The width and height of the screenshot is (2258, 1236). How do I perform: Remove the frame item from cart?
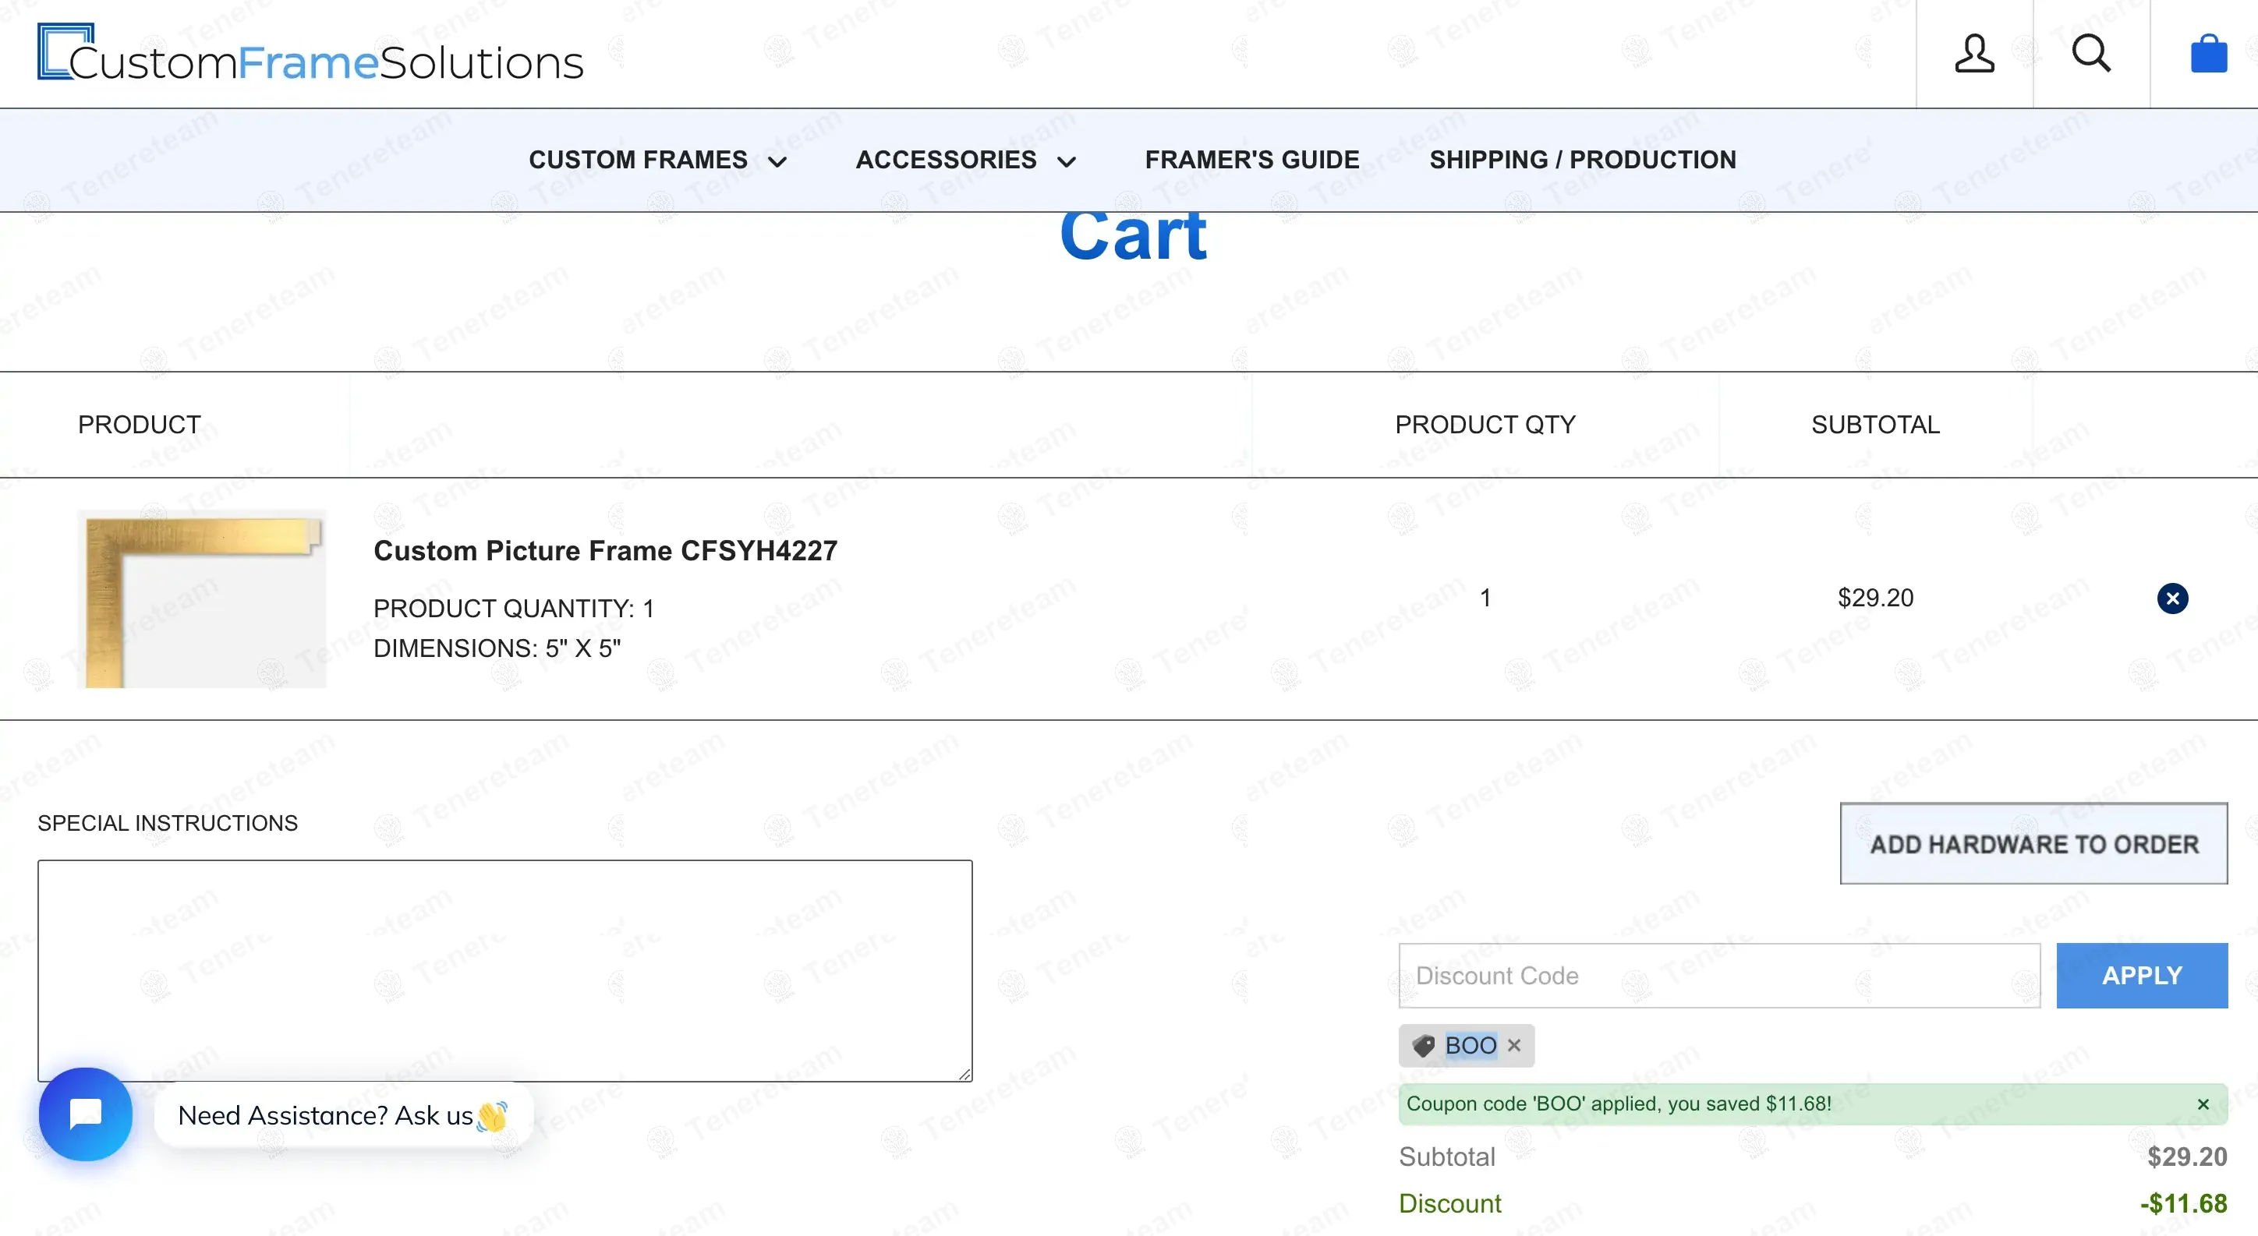[x=2172, y=599]
